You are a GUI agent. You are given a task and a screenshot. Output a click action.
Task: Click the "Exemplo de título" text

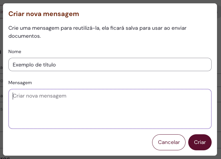click(34, 65)
